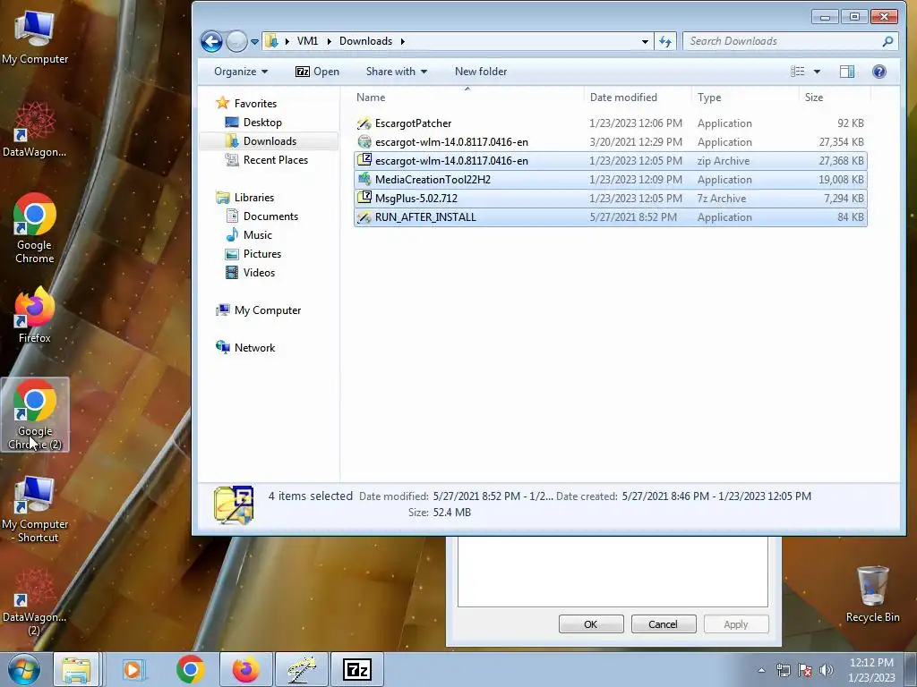Open the Organize menu

[240, 72]
